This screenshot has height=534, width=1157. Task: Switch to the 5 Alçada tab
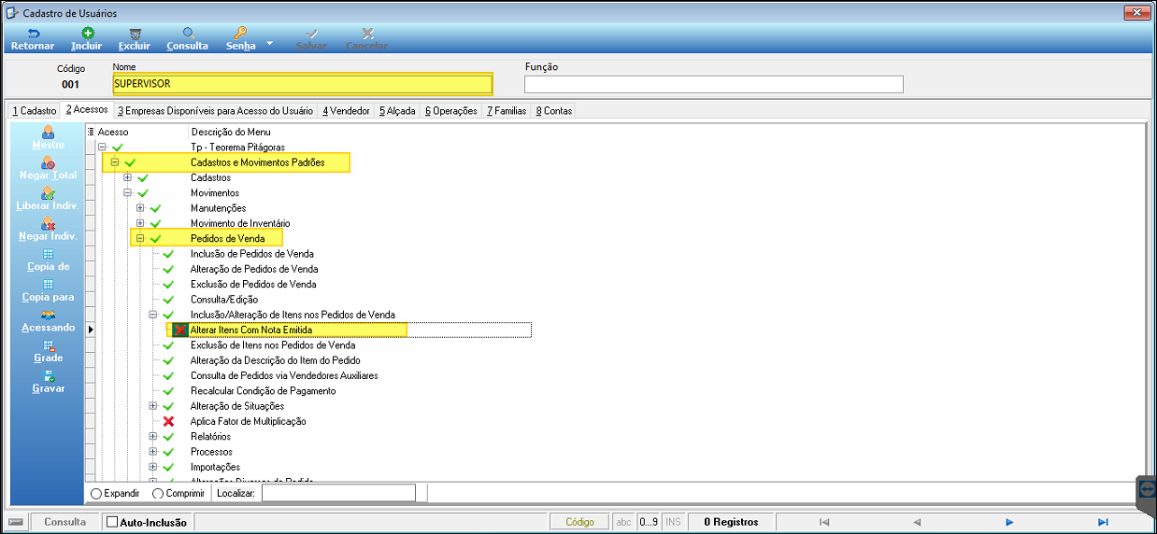coord(397,110)
